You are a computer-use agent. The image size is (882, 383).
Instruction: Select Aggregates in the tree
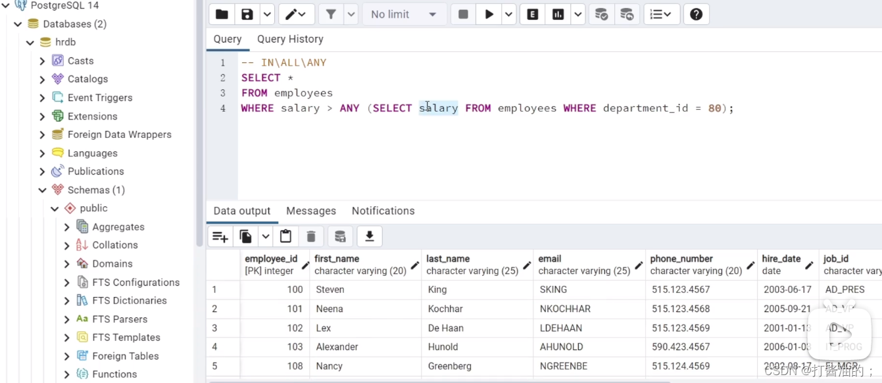118,227
